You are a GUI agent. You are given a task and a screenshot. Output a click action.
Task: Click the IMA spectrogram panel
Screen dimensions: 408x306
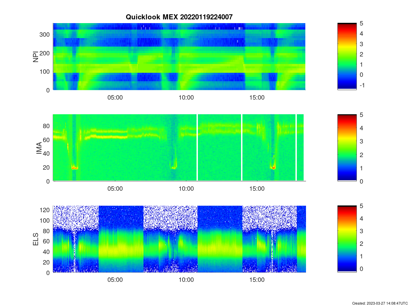click(179, 148)
